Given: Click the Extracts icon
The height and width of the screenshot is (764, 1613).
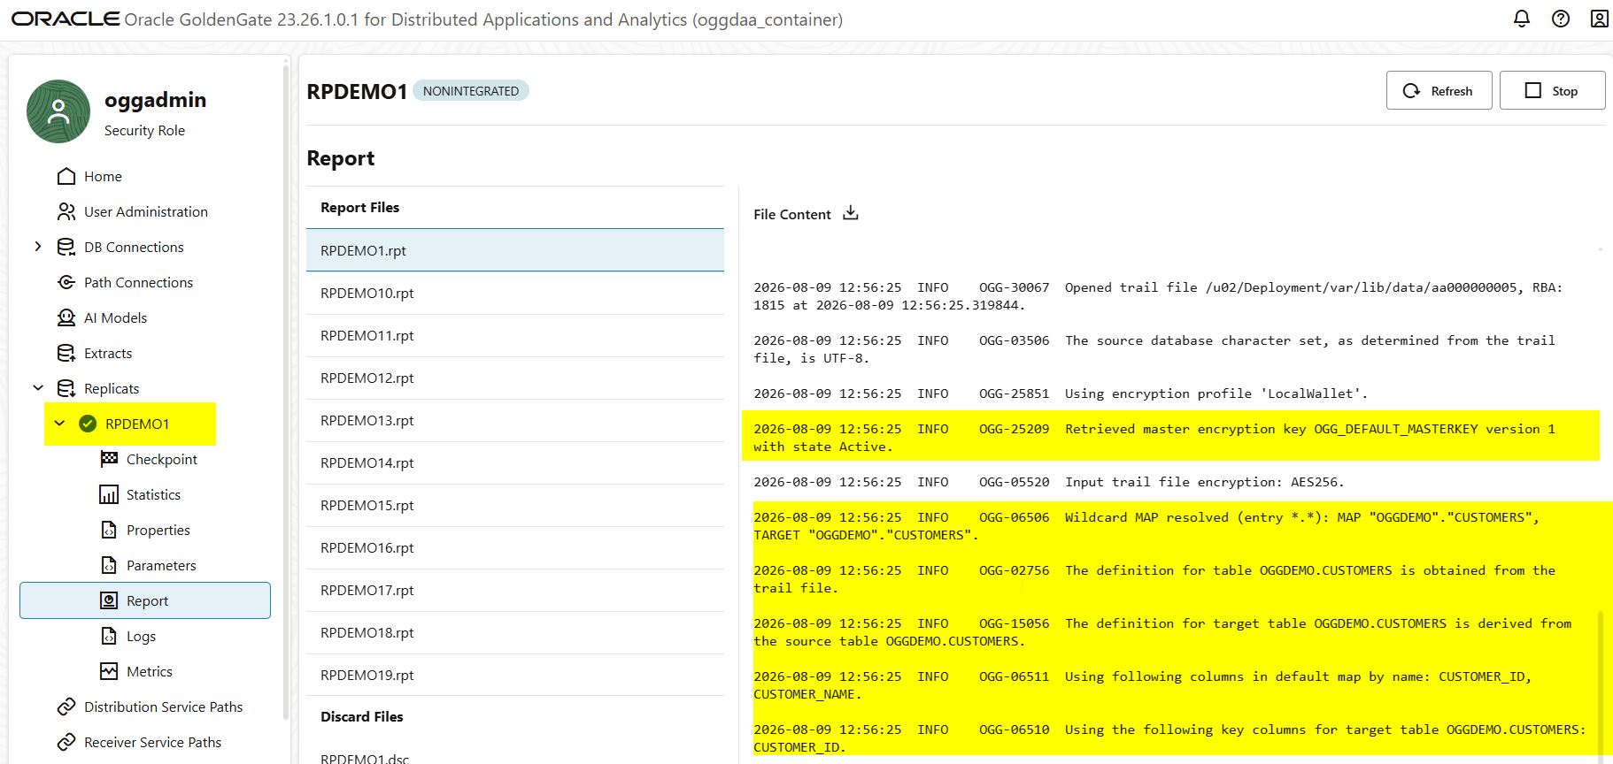Looking at the screenshot, I should [66, 353].
